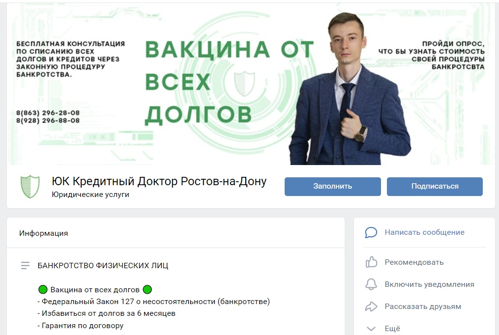Click the Юридические услуги category link
The image size is (499, 335).
[90, 195]
